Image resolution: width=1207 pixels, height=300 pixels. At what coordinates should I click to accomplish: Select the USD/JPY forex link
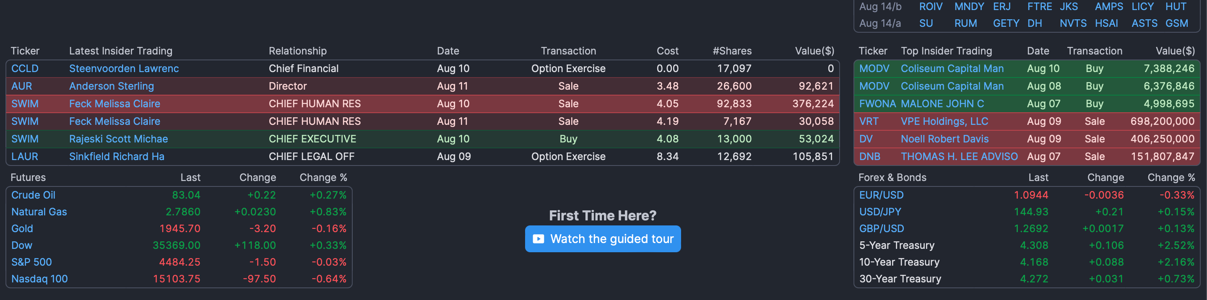pyautogui.click(x=879, y=212)
